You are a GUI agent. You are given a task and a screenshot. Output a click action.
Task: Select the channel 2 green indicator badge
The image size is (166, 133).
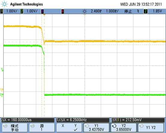[x=22, y=11]
